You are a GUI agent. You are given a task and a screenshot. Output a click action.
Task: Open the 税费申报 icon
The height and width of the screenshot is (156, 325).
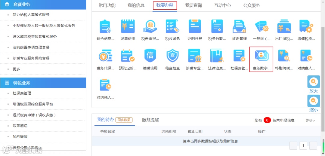150,26
